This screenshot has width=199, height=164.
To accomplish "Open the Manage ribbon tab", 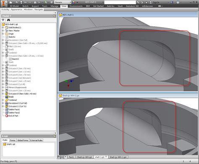I will click(x=55, y=6).
